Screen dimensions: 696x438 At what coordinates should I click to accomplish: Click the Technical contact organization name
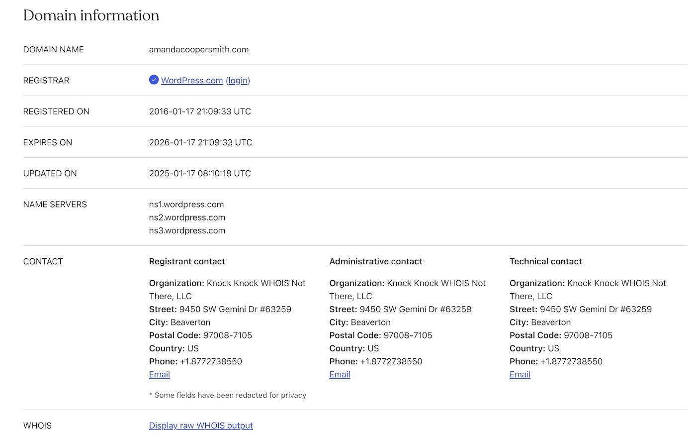click(588, 290)
